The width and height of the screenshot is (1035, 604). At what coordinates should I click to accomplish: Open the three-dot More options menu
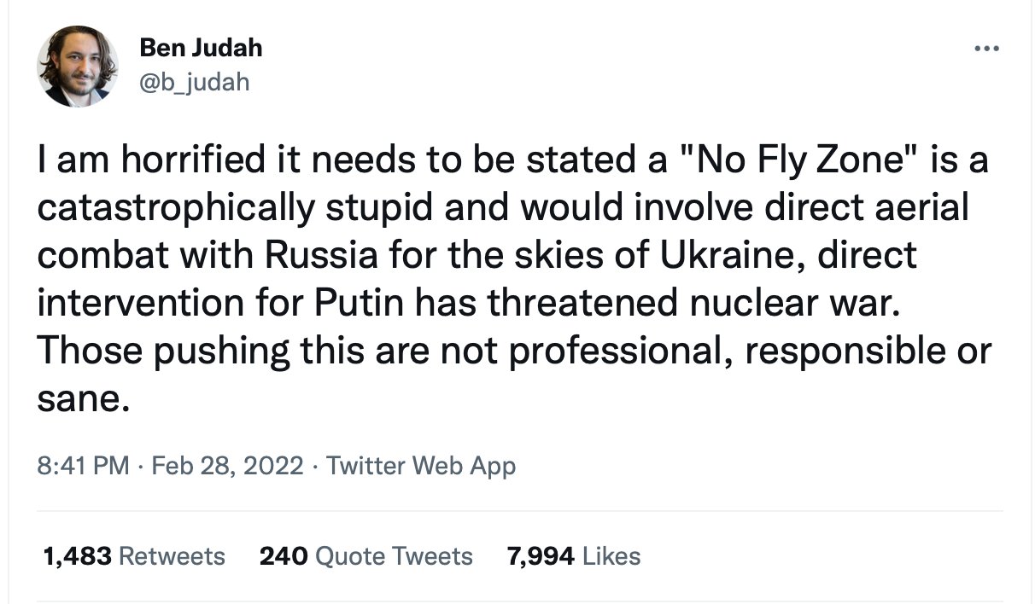click(985, 49)
